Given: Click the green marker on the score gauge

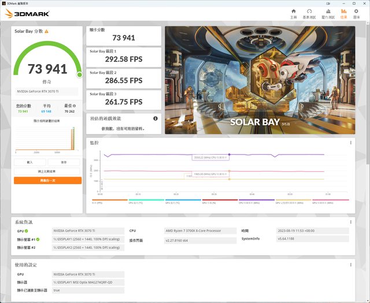Looking at the screenshot, I should pyautogui.click(x=79, y=74).
